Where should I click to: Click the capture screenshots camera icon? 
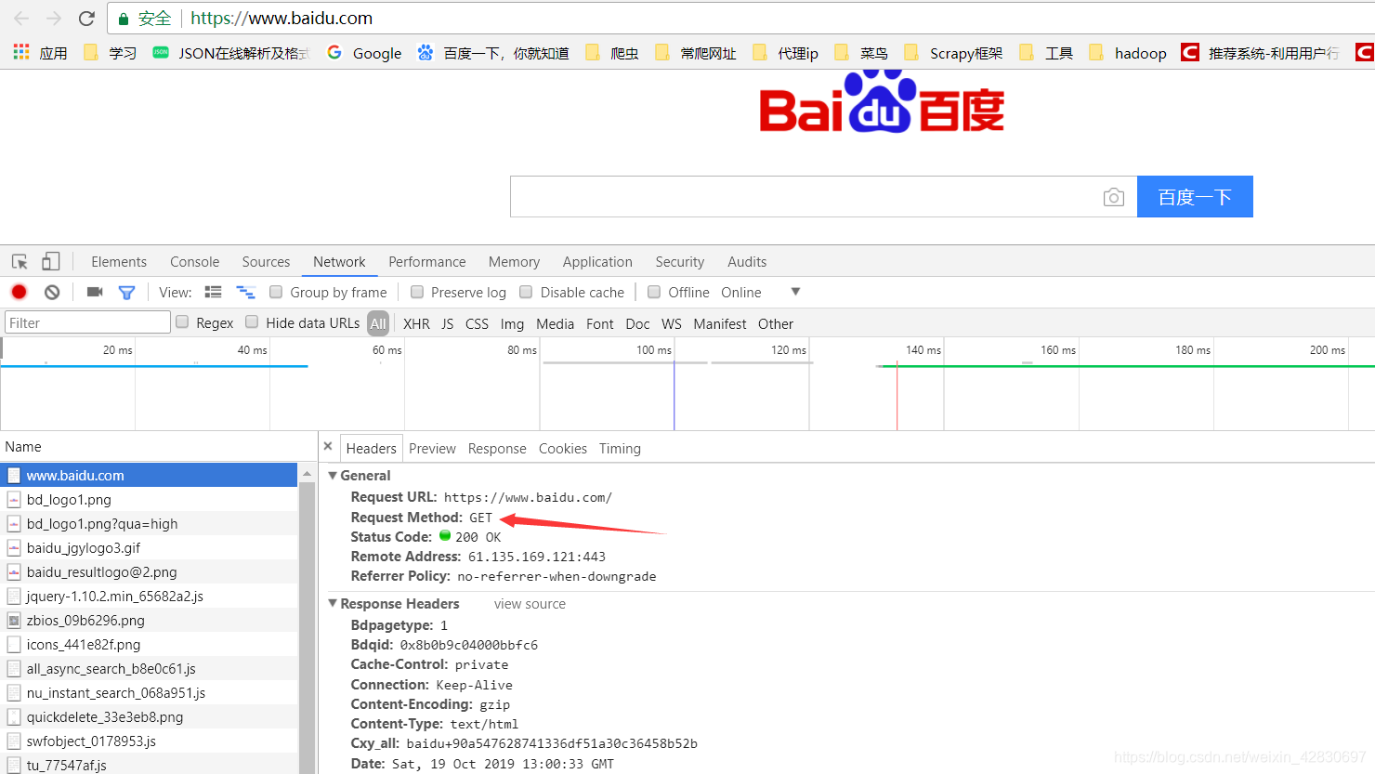(x=95, y=292)
